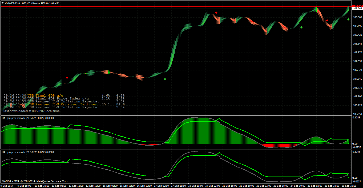Click the red diamond above the 11 Sep candles
Screen dimensions: 363x188
(x=67, y=78)
